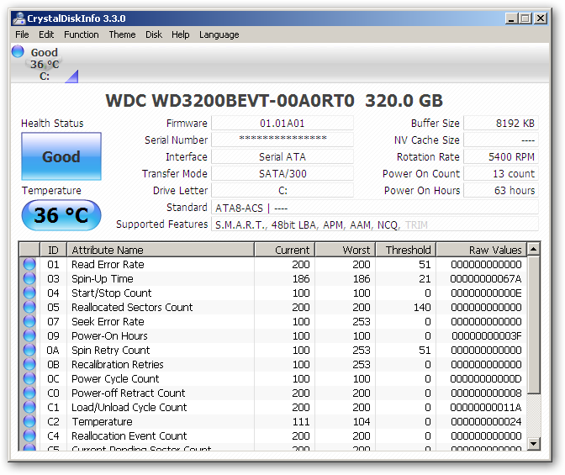Select the Load/Unload Cycle Count attribute name
565x475 pixels.
pyautogui.click(x=129, y=407)
